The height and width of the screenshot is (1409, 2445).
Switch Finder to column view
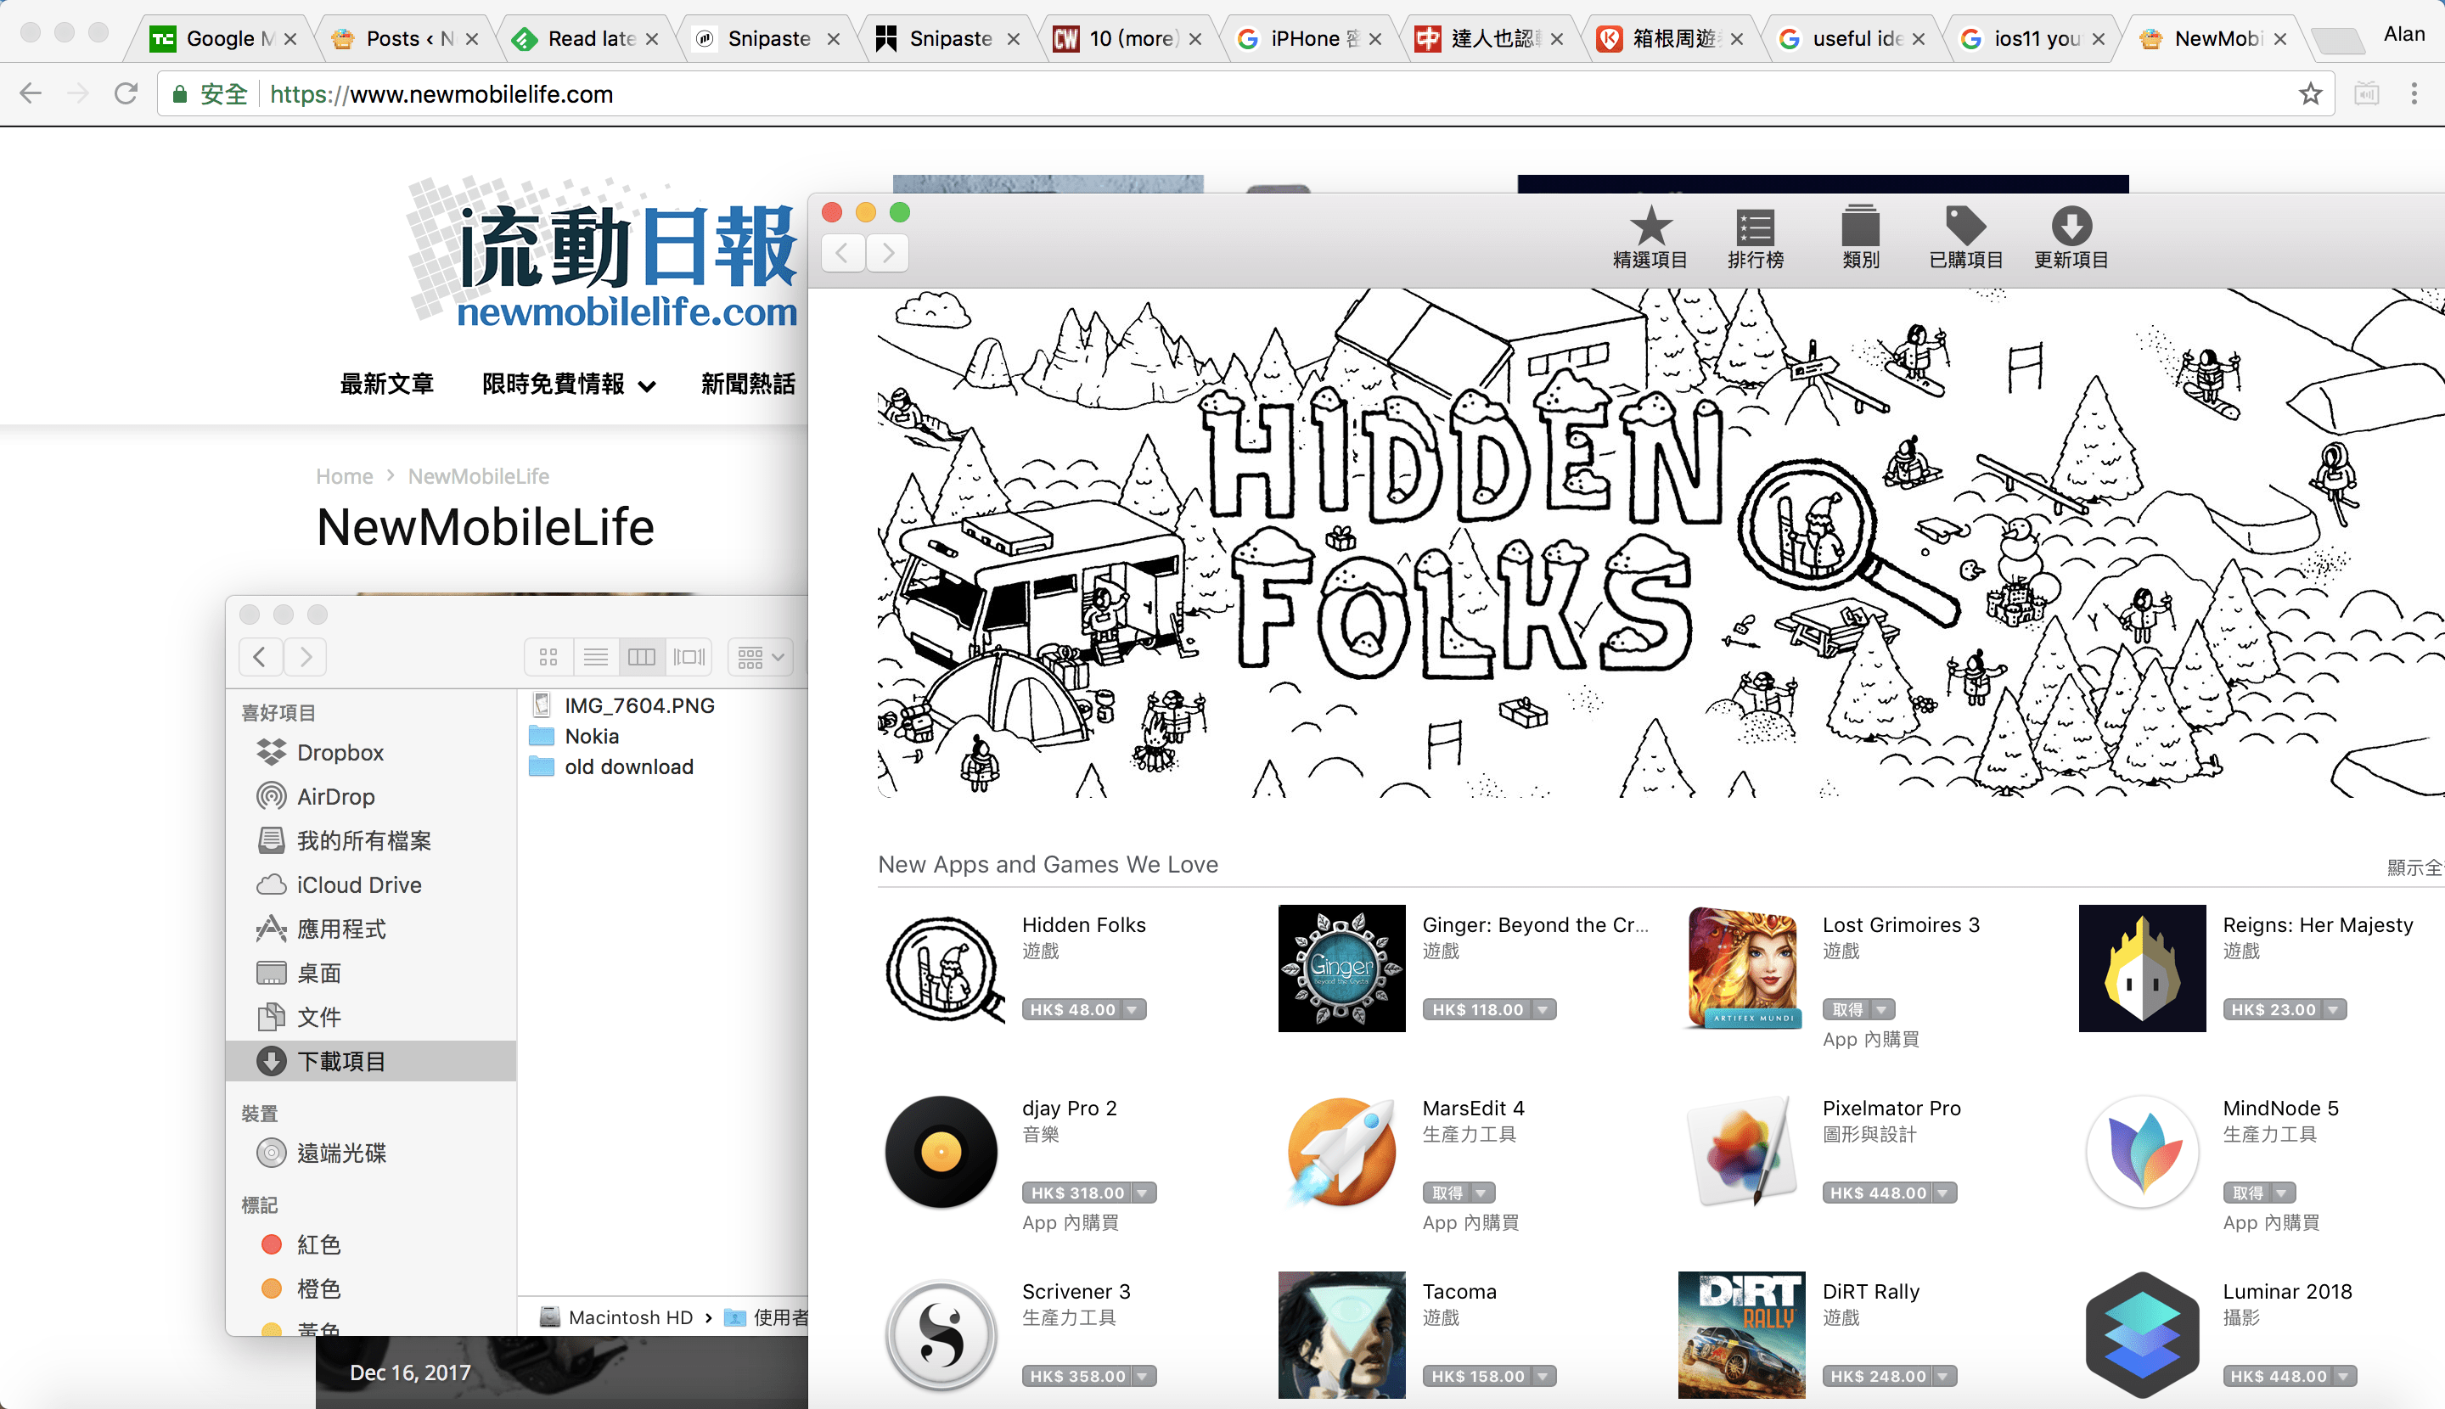coord(642,657)
